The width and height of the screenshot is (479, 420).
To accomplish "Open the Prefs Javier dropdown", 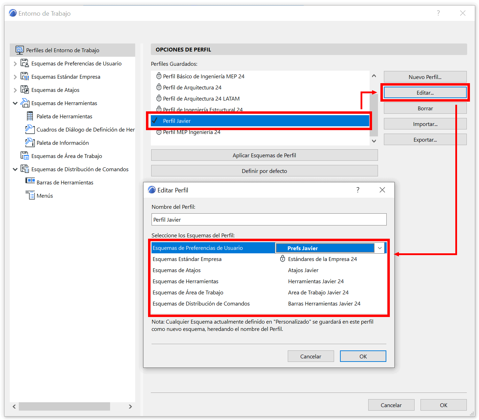I will [x=379, y=248].
